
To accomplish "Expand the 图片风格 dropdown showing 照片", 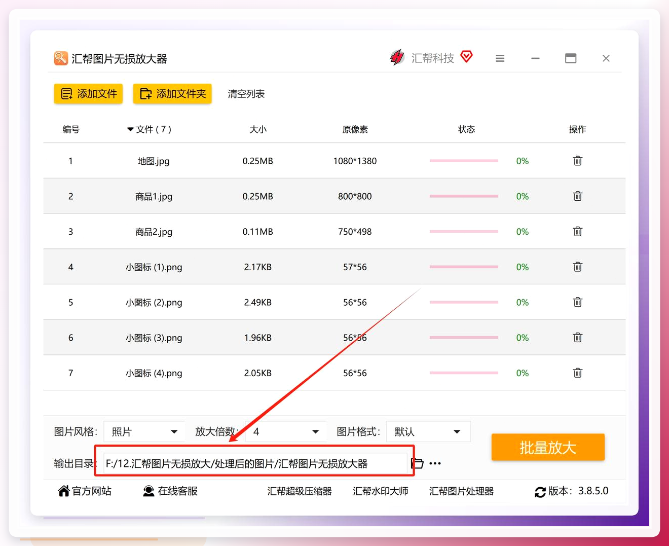I will point(144,431).
